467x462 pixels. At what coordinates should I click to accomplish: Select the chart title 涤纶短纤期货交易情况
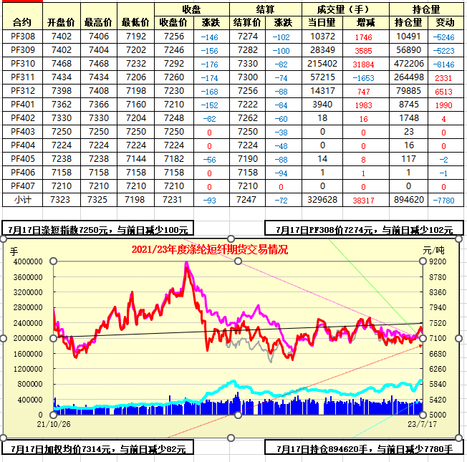pyautogui.click(x=210, y=250)
